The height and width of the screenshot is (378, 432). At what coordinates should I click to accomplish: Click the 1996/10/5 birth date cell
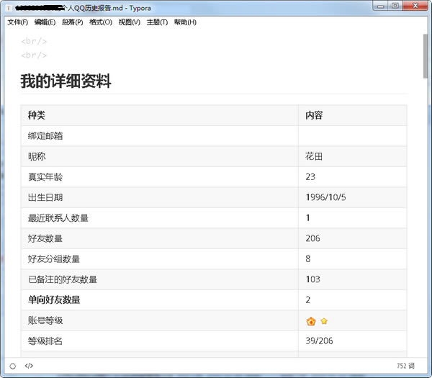(326, 197)
